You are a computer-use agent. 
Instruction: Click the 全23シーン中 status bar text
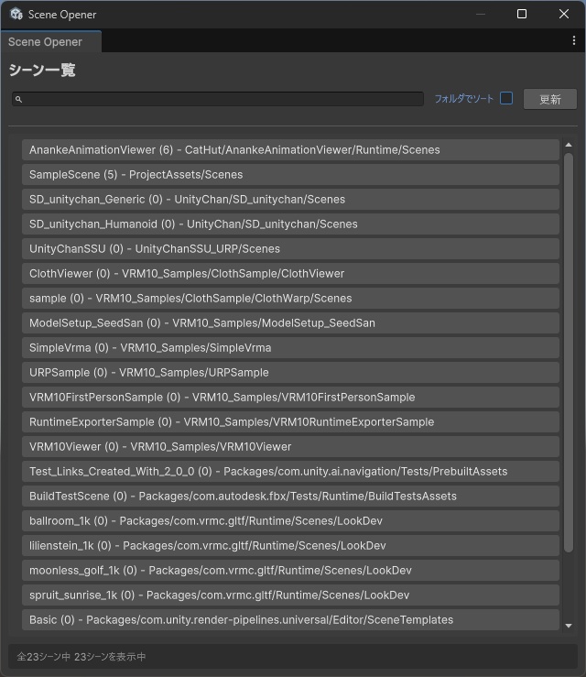[81, 657]
